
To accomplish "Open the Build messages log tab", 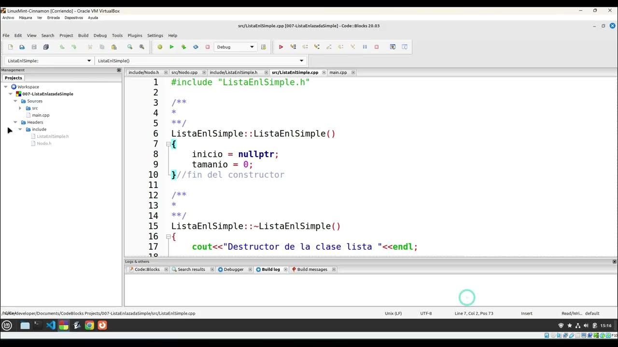I will [x=312, y=269].
